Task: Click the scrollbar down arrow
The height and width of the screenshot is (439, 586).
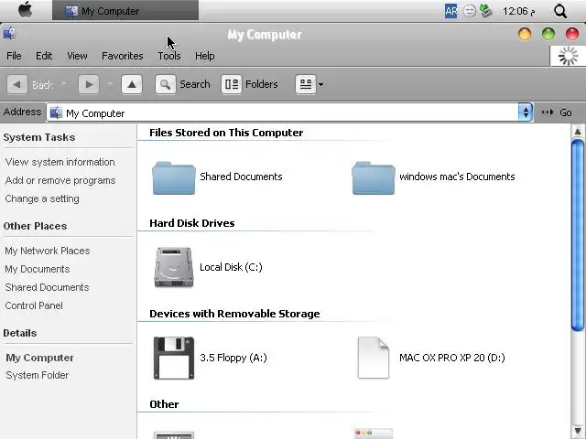Action: click(578, 431)
